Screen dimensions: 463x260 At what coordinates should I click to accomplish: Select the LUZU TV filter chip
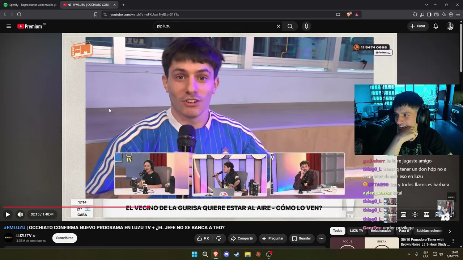356,231
